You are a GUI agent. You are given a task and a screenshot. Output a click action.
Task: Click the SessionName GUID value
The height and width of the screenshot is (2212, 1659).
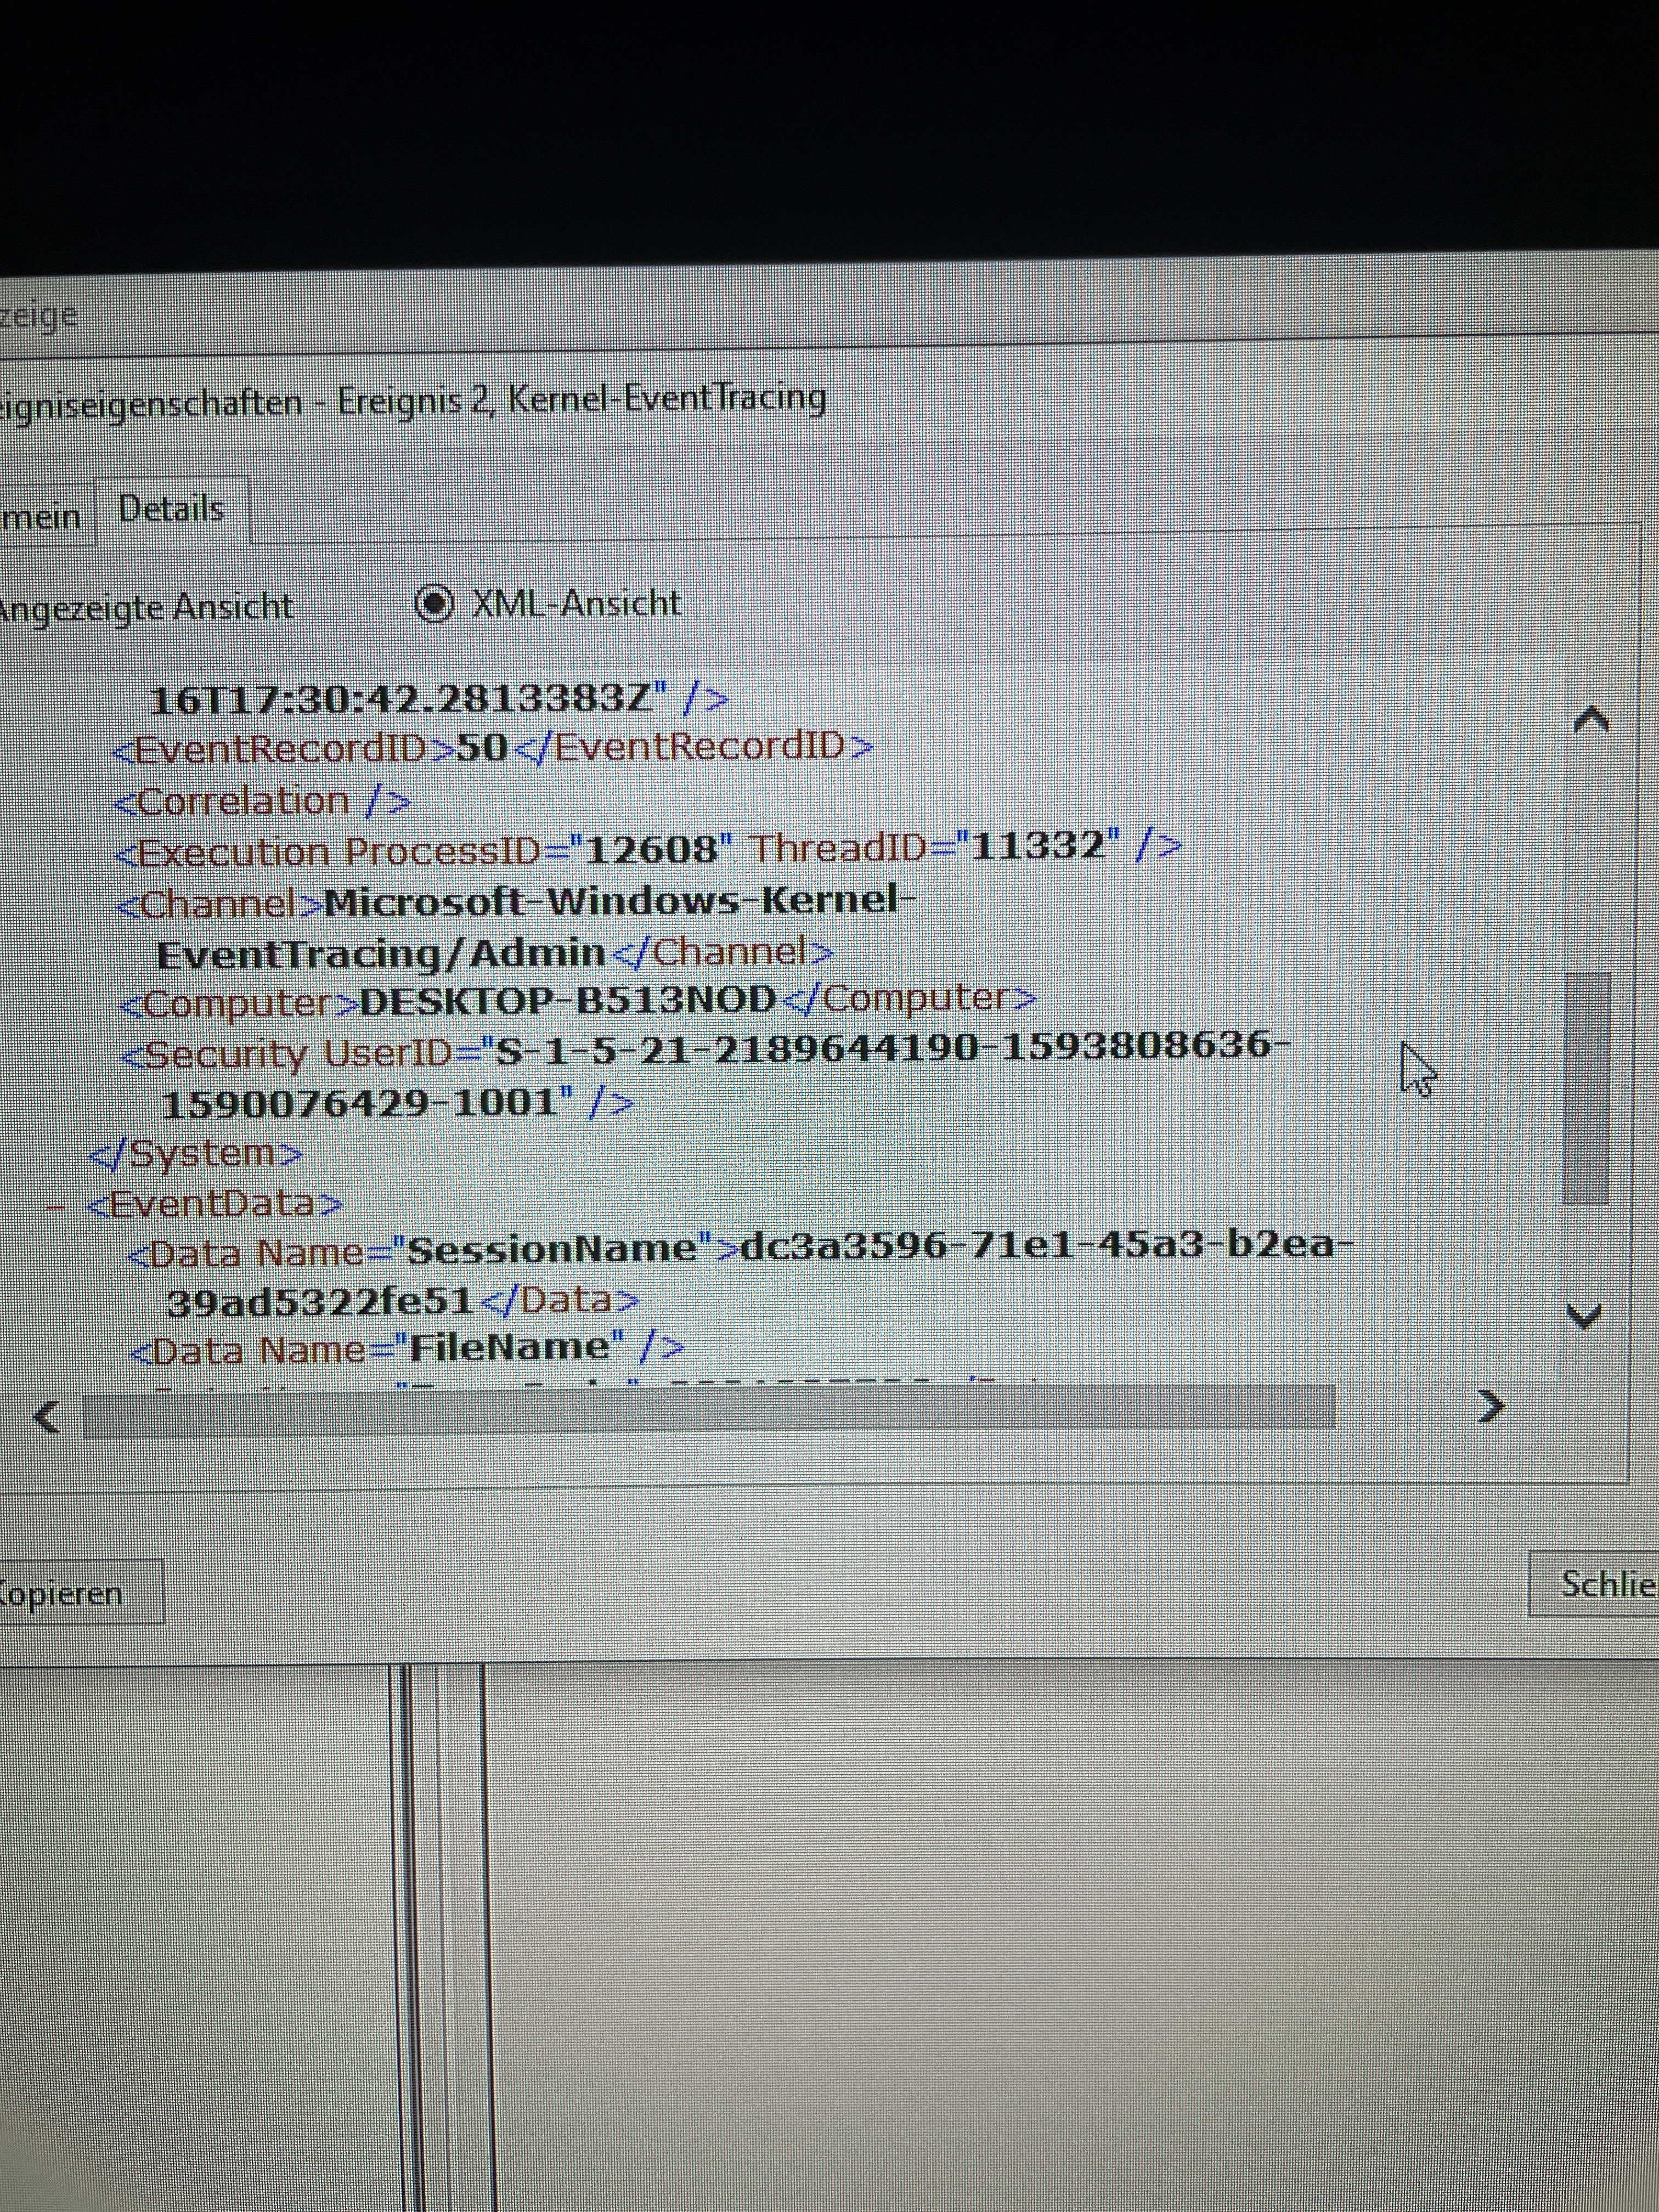click(x=1040, y=1246)
